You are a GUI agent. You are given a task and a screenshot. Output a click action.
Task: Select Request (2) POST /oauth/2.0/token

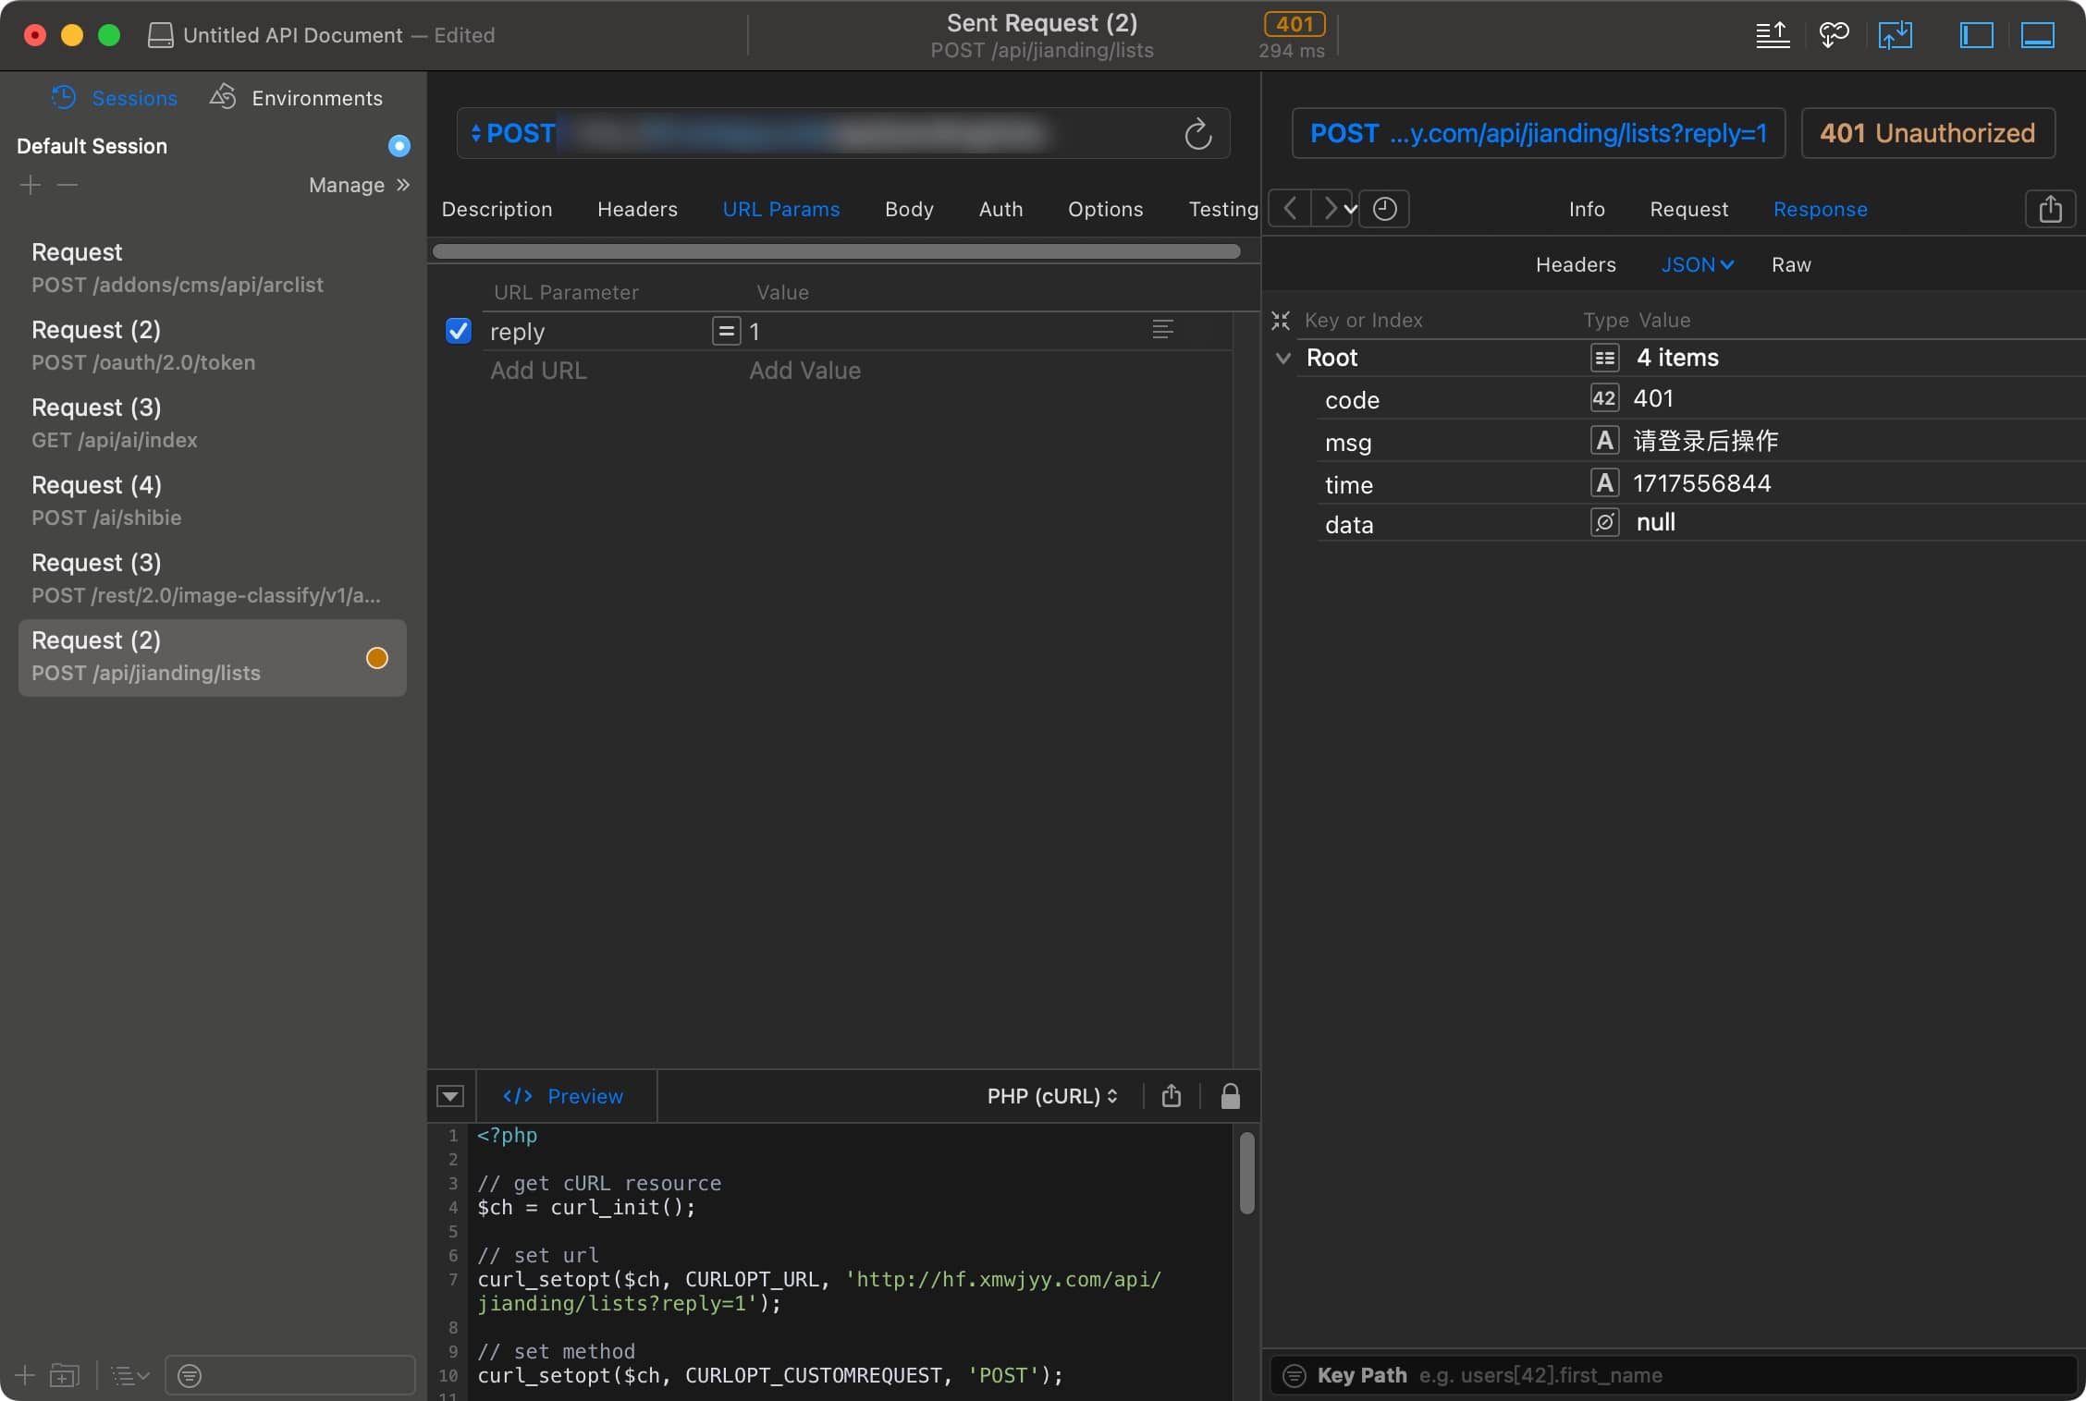[213, 346]
